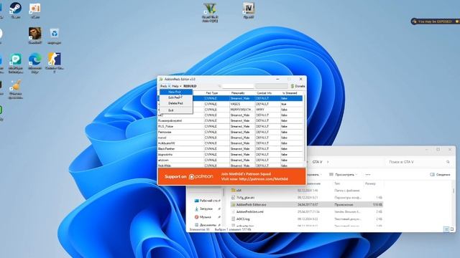Select the AOCS.log file in Explorer
Screen dimensions: 460x258
pos(306,219)
